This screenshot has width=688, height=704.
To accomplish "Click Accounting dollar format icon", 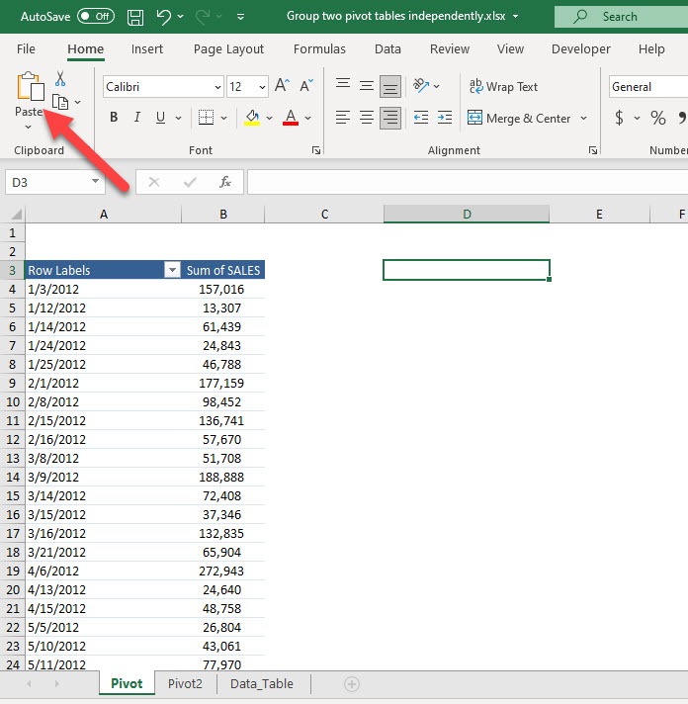I will 620,118.
